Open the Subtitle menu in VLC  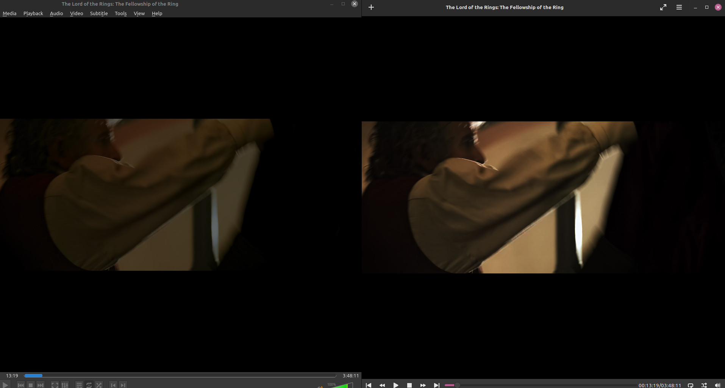coord(99,13)
